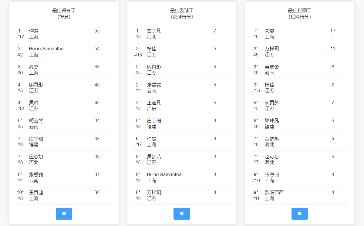Image resolution: width=364 pixels, height=226 pixels.
Task: Open top server 左子凡's entry
Action: coord(154,31)
